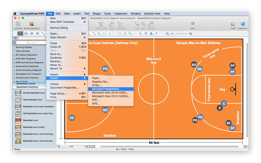This screenshot has width=261, height=163.
Task: Toggle the Grid display
Action: [x=192, y=24]
